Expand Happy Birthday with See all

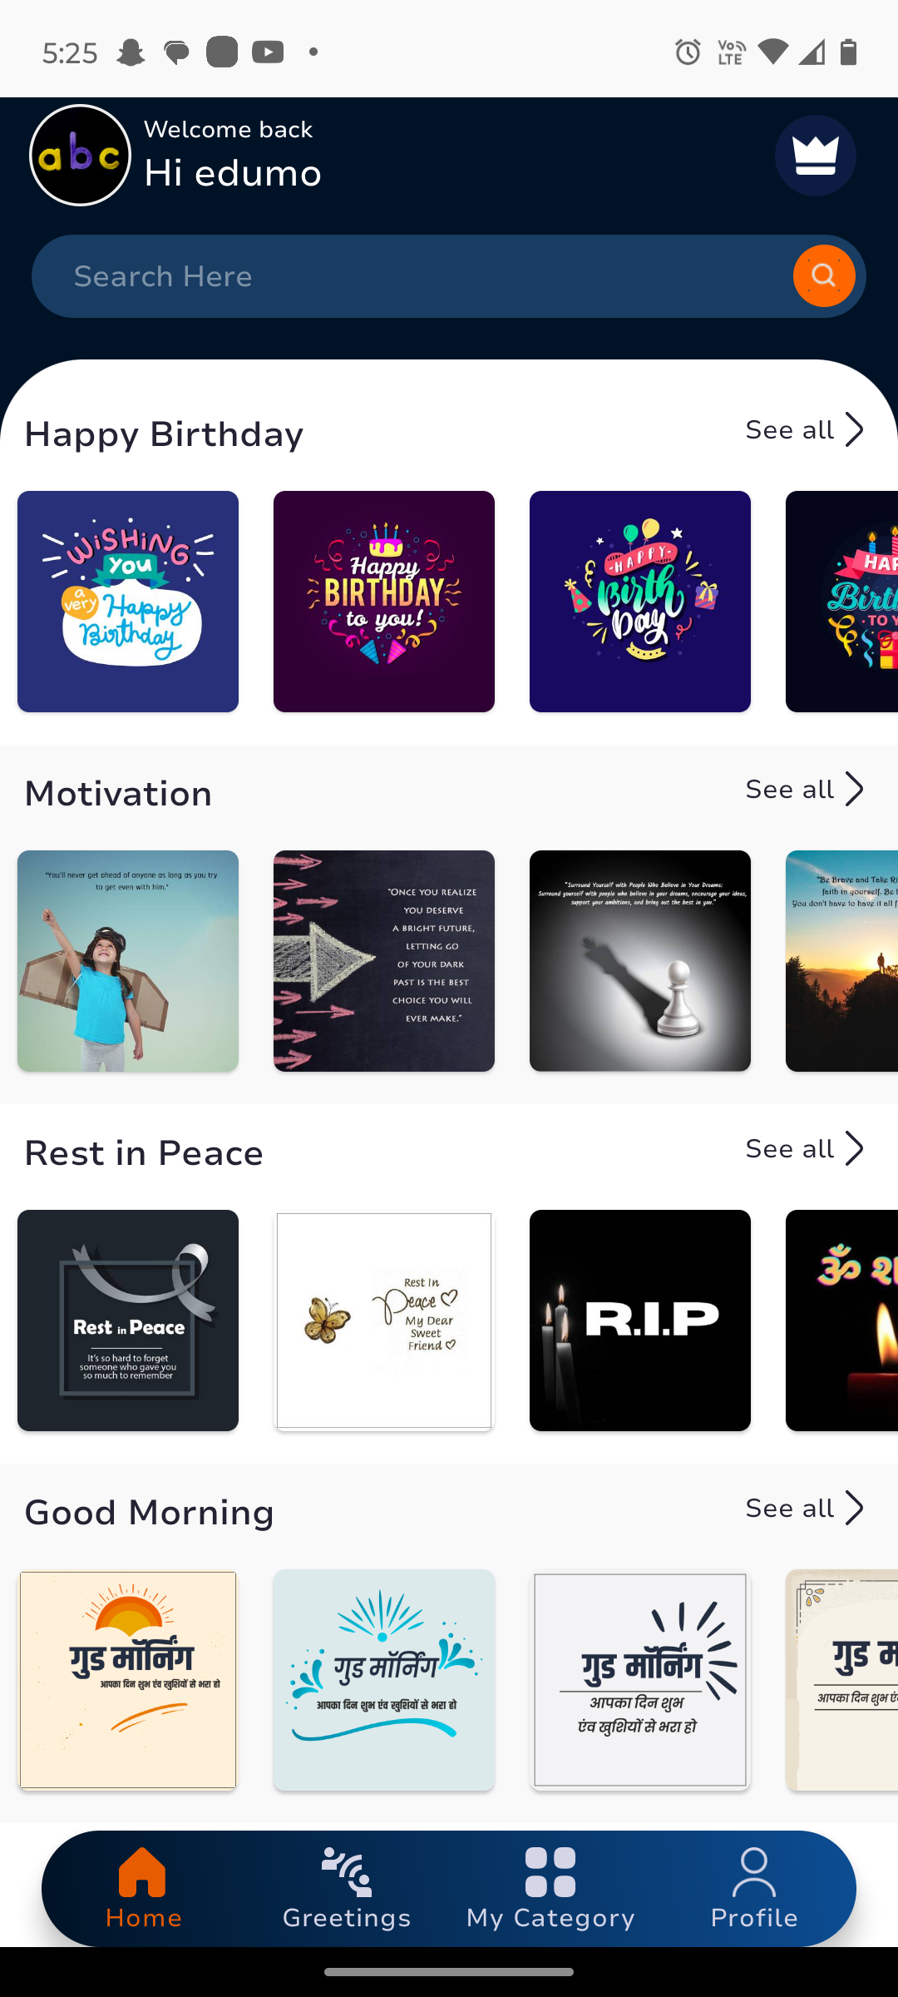[x=805, y=430]
